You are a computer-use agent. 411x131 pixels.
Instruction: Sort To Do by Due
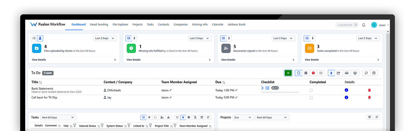tap(224, 82)
